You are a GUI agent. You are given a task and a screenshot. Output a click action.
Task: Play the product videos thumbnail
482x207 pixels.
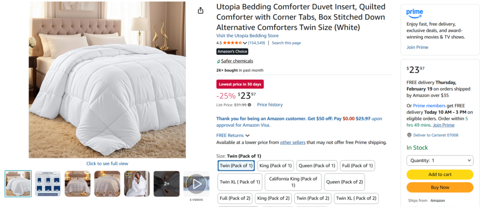[196, 184]
